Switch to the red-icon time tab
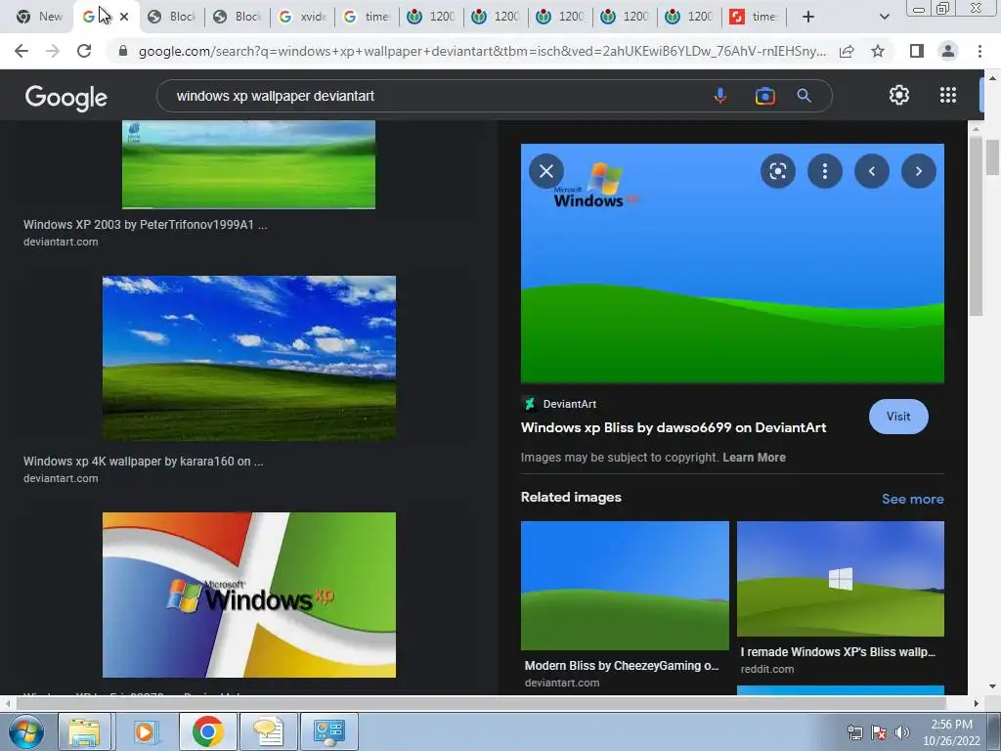Screen dimensions: 1001x751 (x=754, y=17)
